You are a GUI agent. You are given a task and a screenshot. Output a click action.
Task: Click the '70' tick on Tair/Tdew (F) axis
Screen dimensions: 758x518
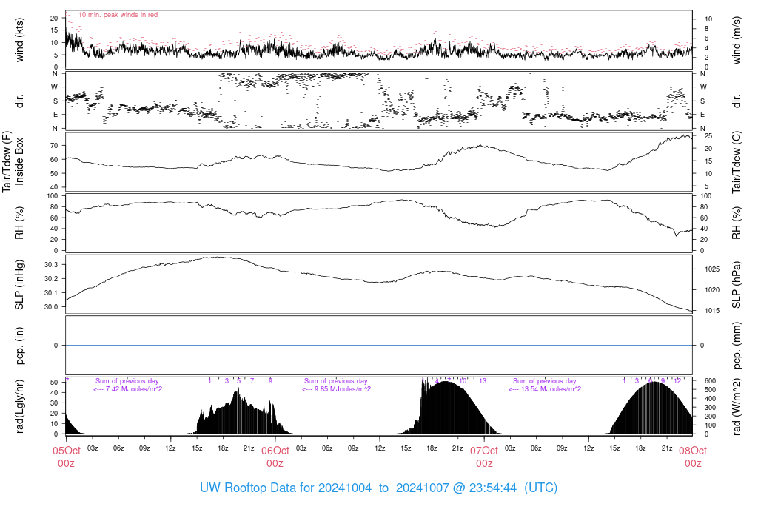click(53, 146)
